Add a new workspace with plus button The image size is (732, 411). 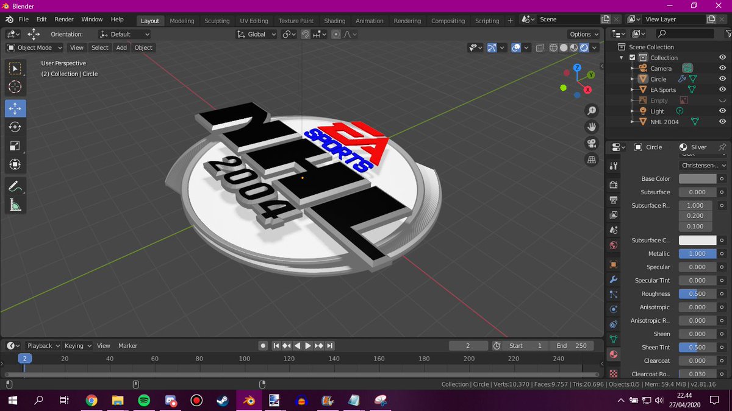pos(511,21)
